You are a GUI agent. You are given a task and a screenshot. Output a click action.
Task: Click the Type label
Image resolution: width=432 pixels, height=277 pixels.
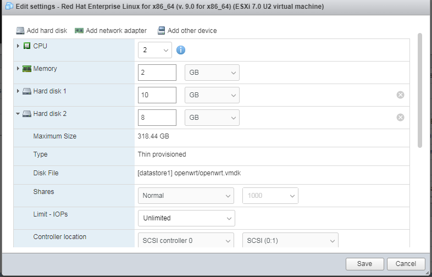point(40,154)
